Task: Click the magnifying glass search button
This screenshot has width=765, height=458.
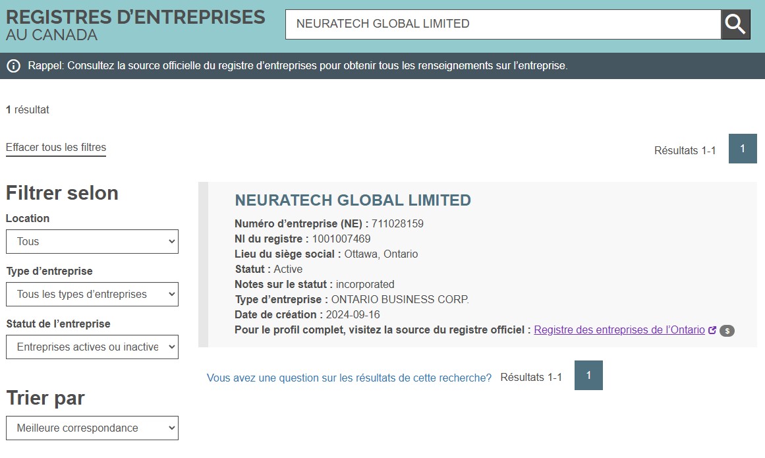Action: click(x=735, y=24)
